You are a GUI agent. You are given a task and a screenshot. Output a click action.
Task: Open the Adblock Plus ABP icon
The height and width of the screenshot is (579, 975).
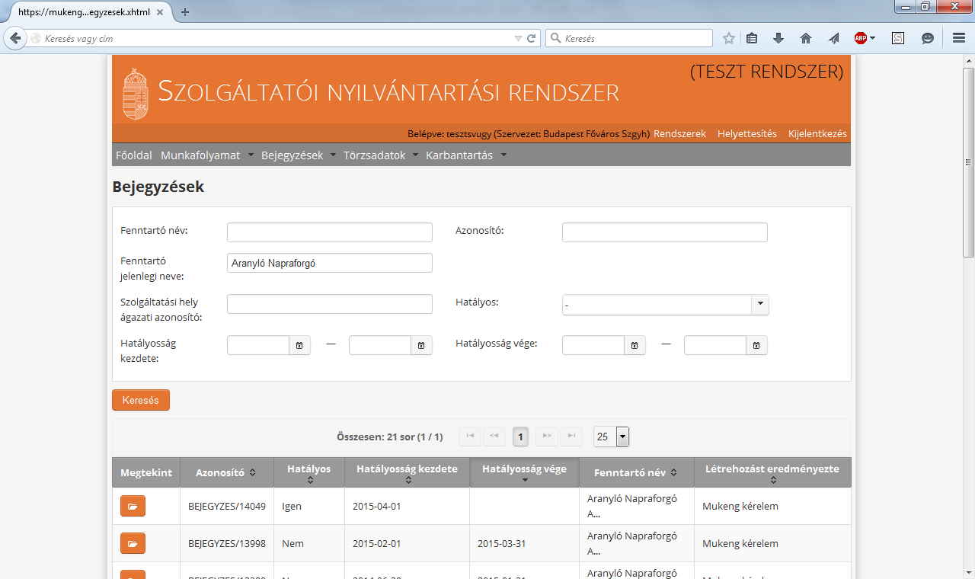pos(861,38)
